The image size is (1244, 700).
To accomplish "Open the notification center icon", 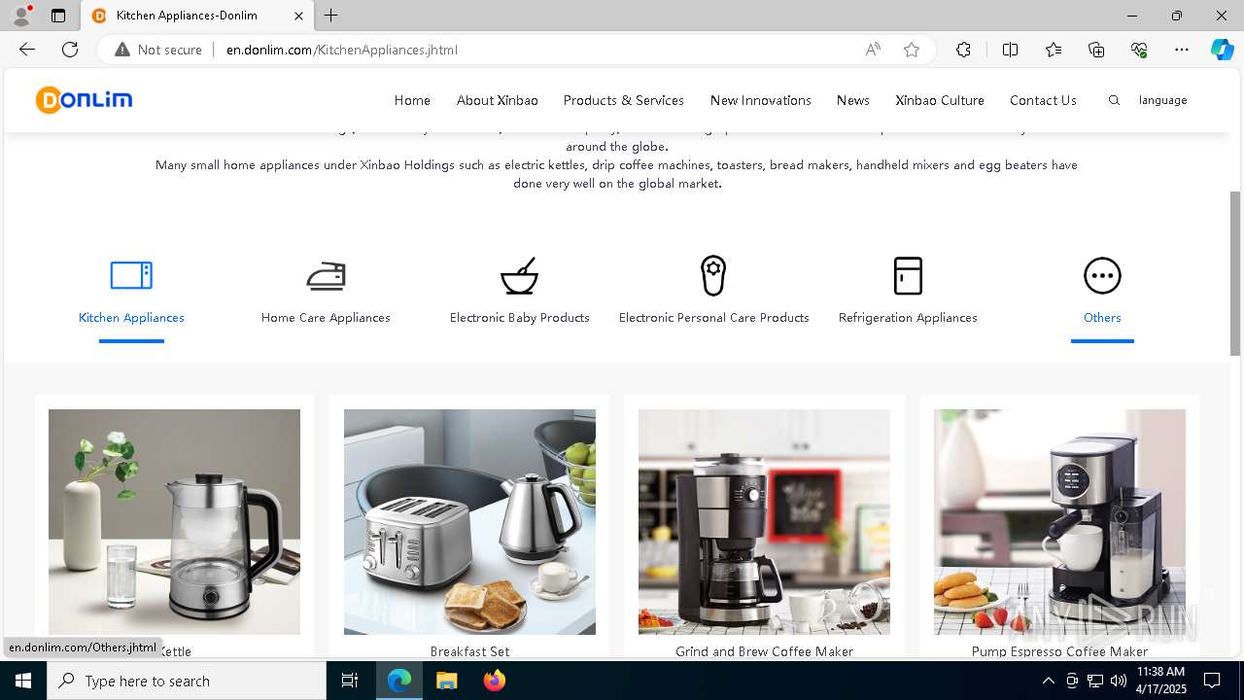I will [1212, 681].
